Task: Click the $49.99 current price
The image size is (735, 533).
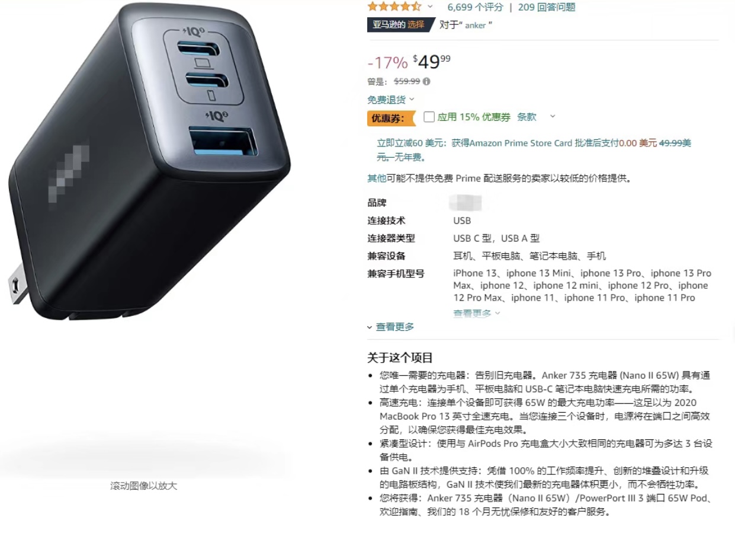Action: click(432, 61)
